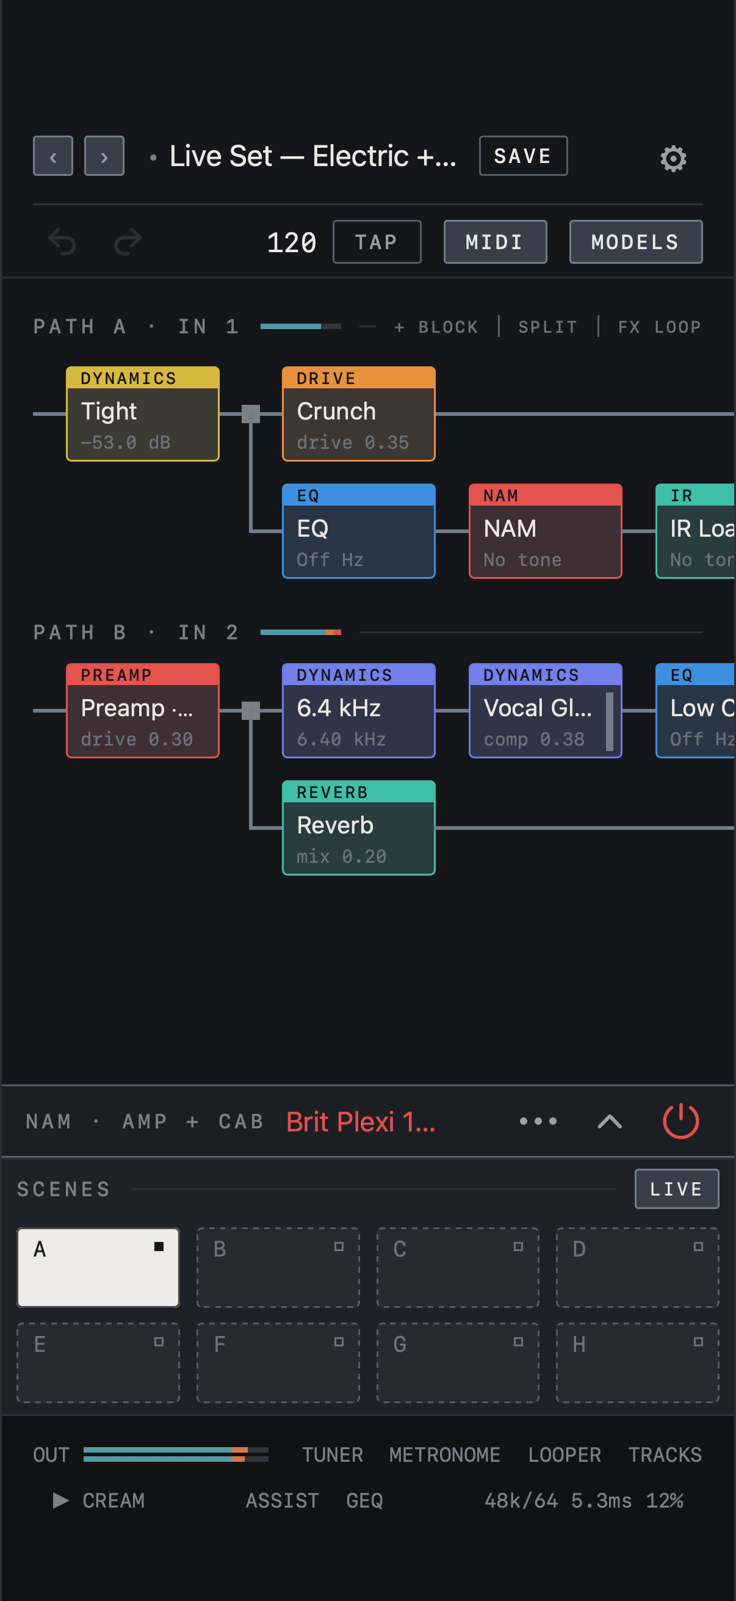736x1601 pixels.
Task: Toggle the red power button
Action: pyautogui.click(x=680, y=1121)
